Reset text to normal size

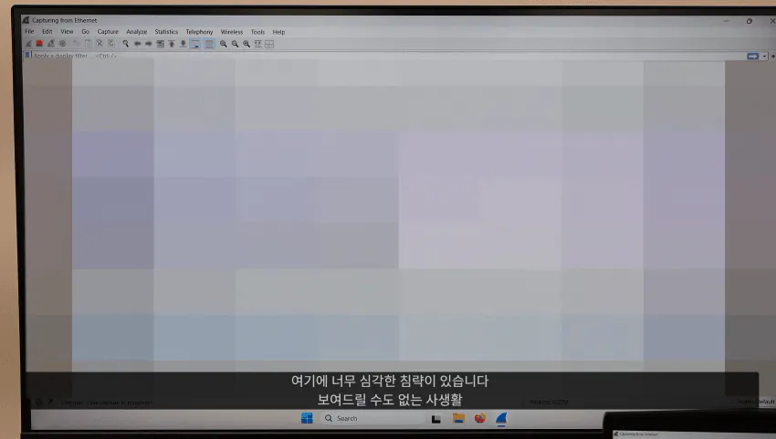(x=246, y=44)
